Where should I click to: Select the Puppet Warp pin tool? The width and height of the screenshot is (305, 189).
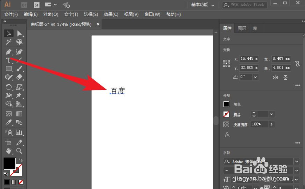click(x=19, y=95)
